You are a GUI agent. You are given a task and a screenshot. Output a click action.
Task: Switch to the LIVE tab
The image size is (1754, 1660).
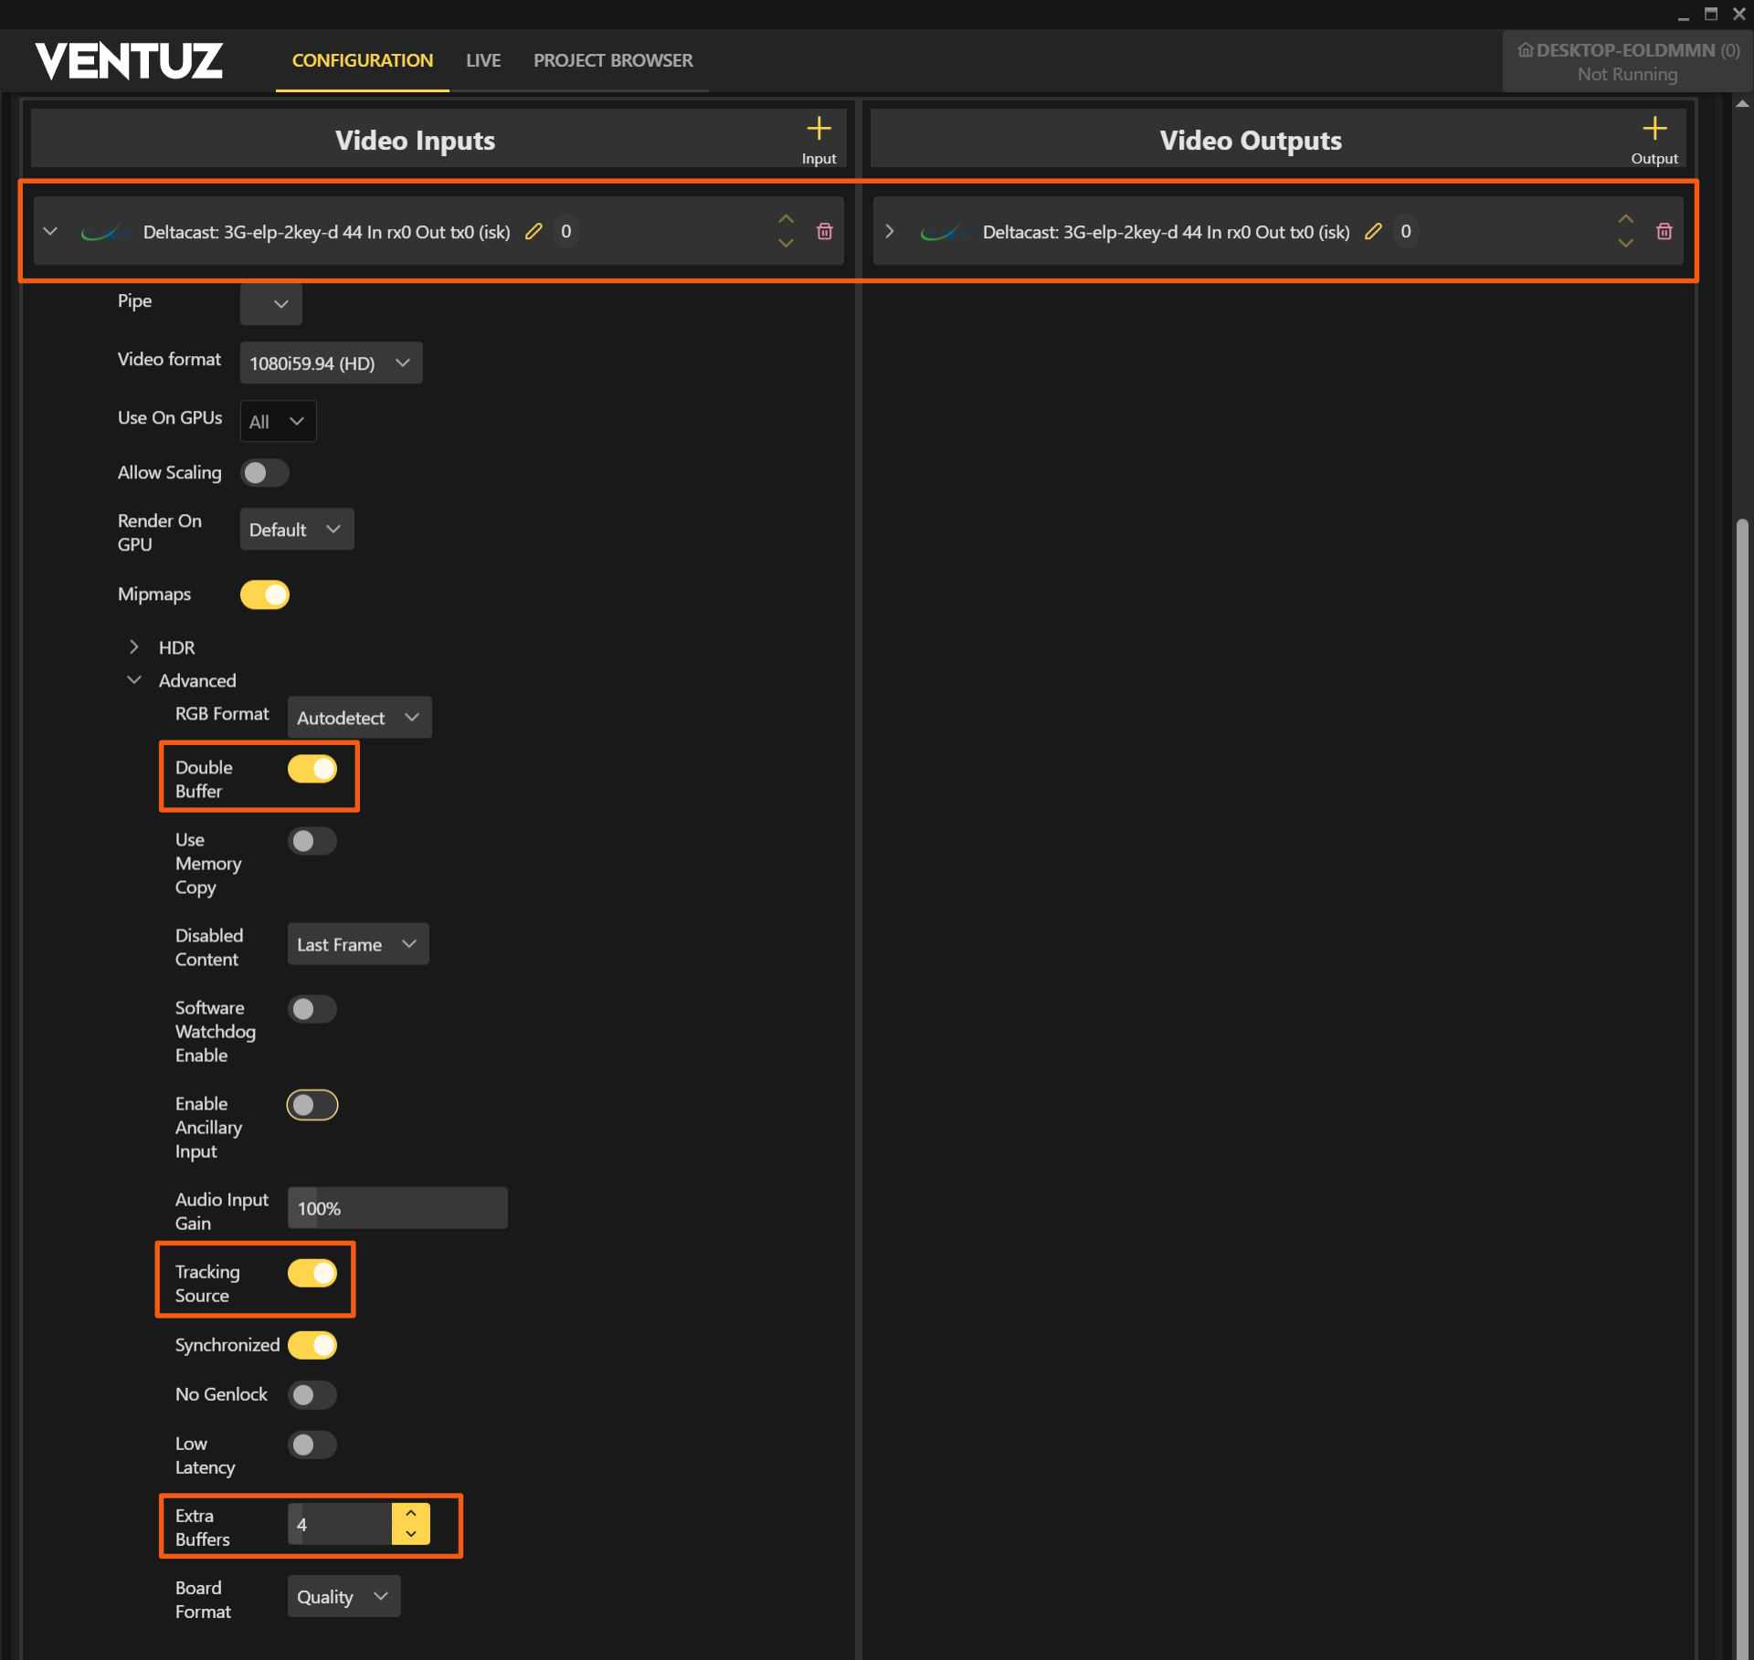pos(483,60)
